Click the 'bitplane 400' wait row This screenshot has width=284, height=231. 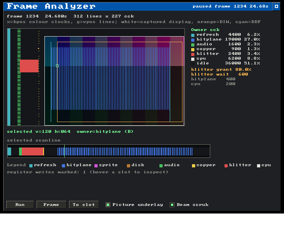tap(213, 79)
